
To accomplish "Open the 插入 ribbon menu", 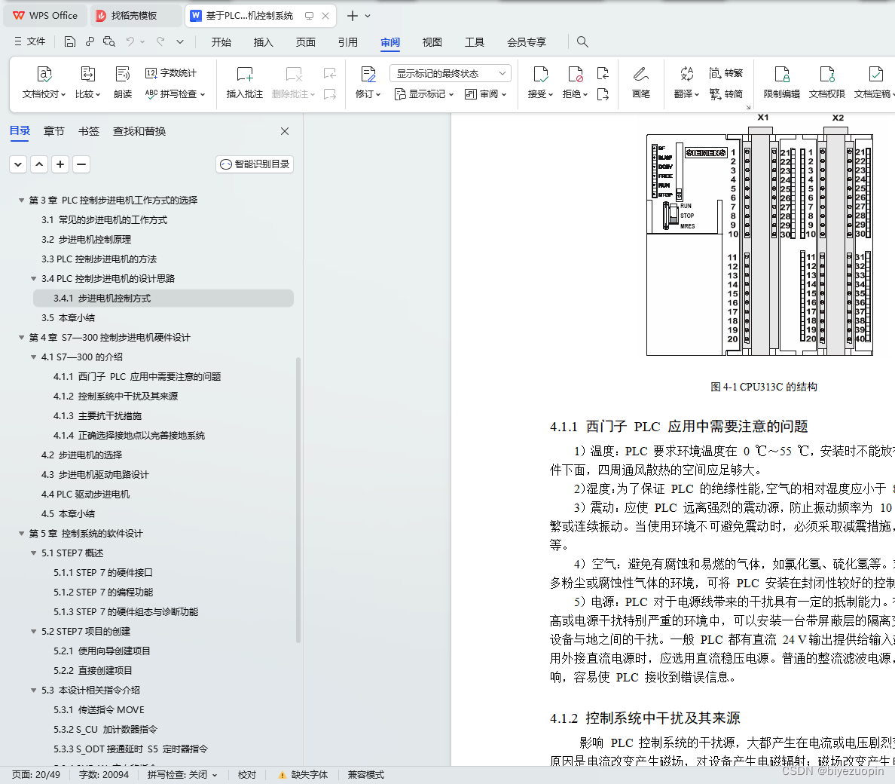I will tap(263, 42).
